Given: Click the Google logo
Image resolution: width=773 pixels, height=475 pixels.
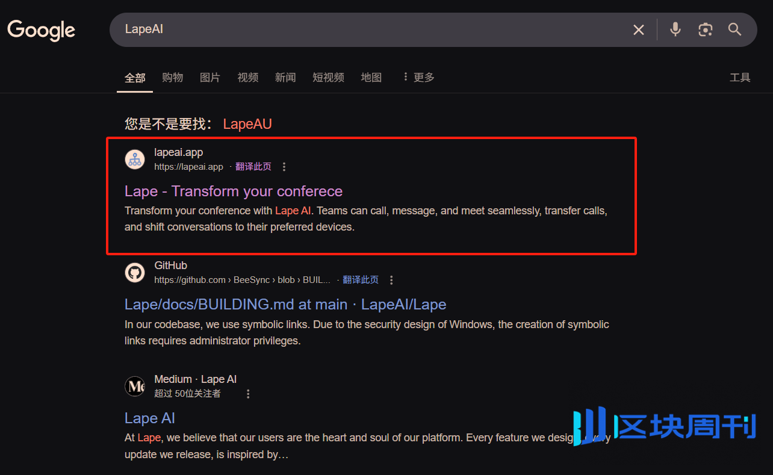Looking at the screenshot, I should [41, 30].
